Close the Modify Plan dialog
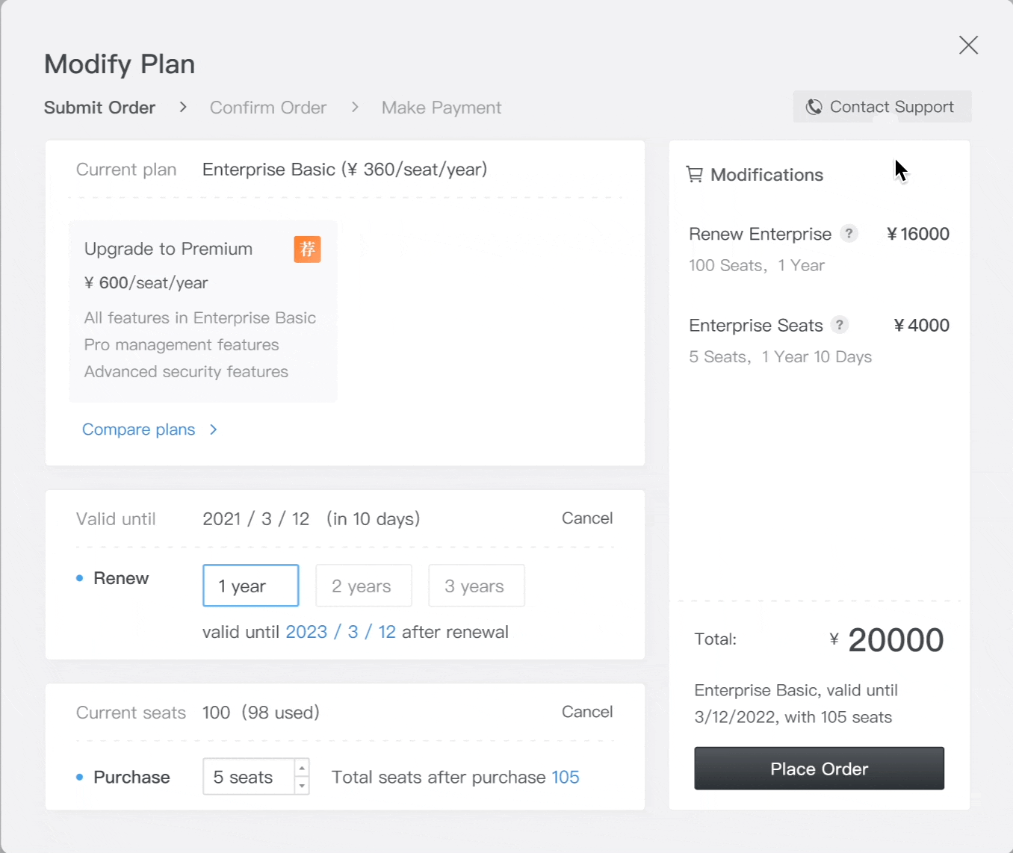 pyautogui.click(x=968, y=46)
